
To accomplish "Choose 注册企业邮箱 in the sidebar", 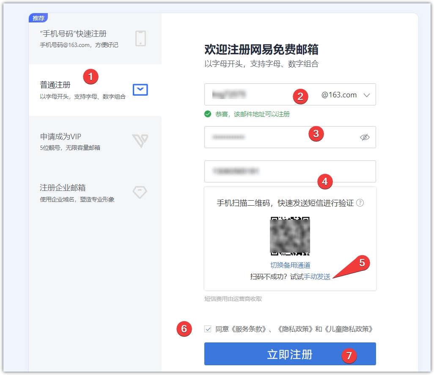I will click(63, 188).
